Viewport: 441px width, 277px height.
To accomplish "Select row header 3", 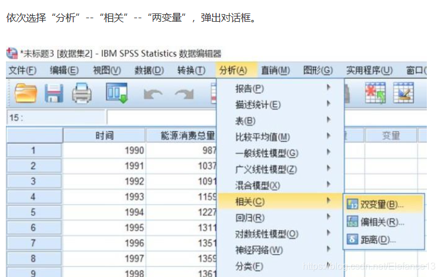I will tap(34, 181).
